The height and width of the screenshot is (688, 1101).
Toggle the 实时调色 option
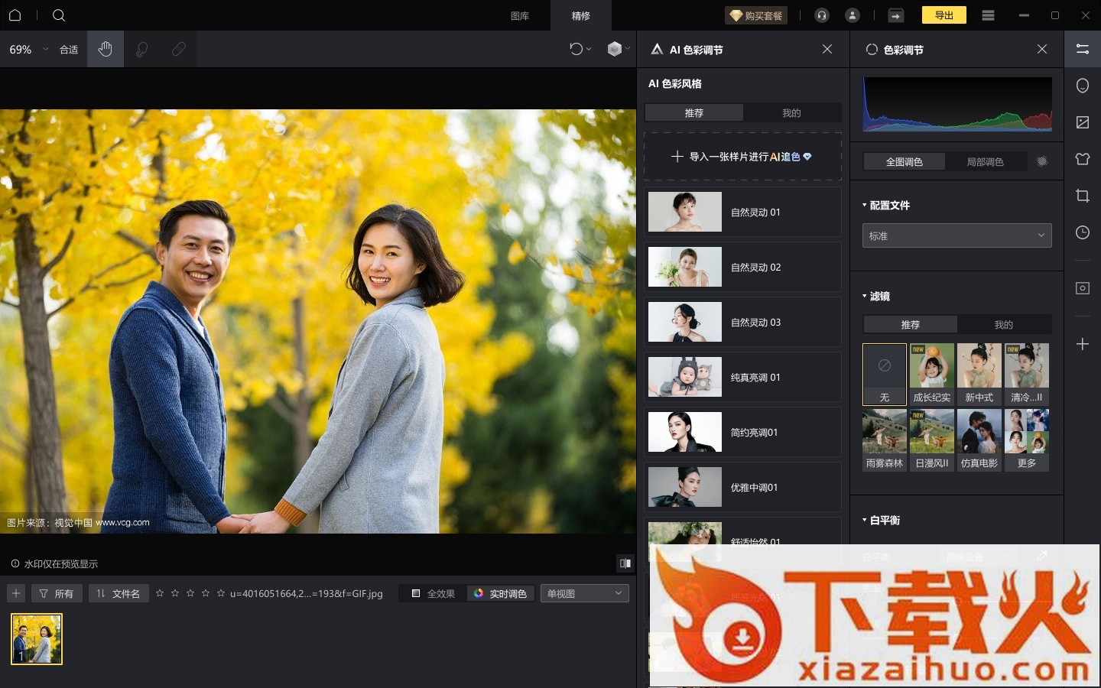(500, 593)
